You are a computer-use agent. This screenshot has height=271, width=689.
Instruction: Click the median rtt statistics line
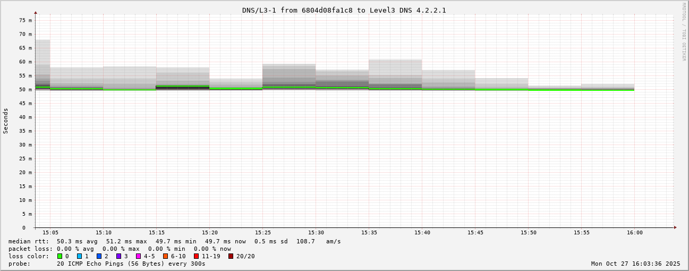point(174,241)
